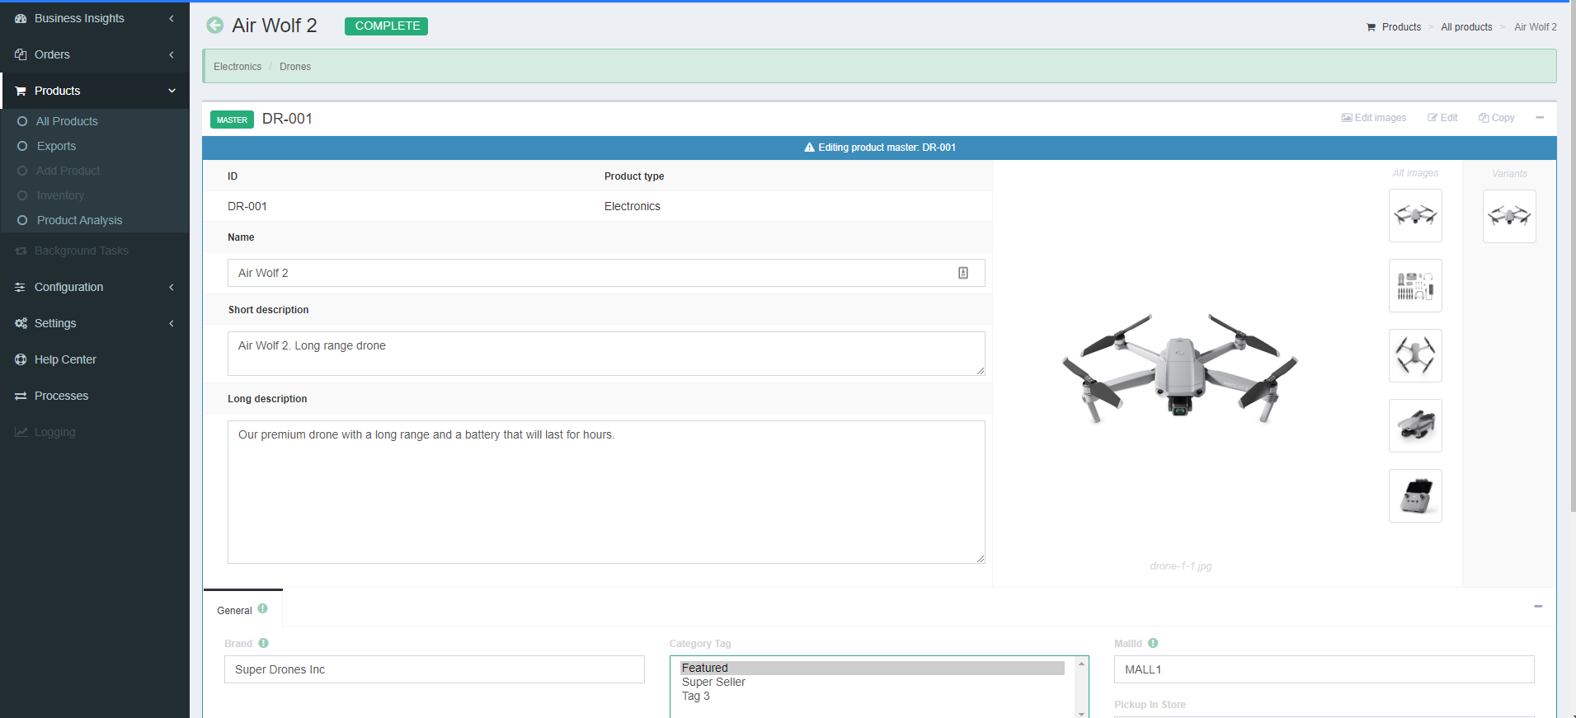Click All products breadcrumb link

pos(1466,27)
